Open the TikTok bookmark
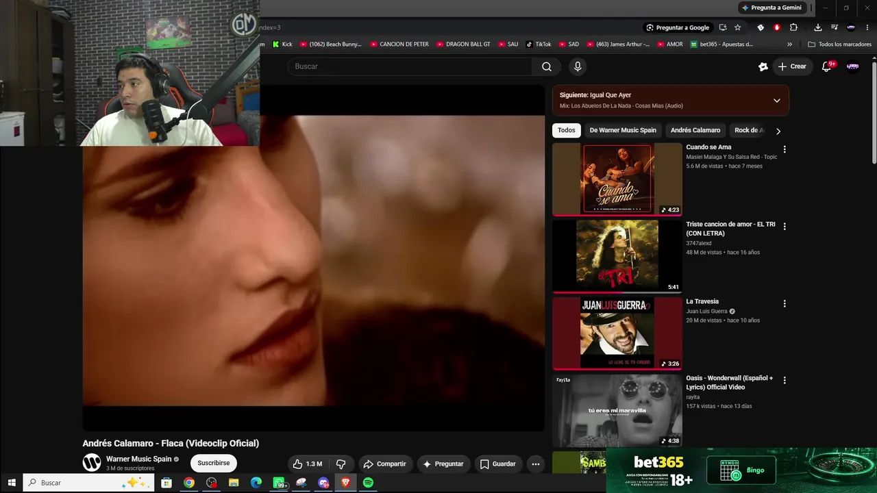The height and width of the screenshot is (493, 877). (539, 45)
